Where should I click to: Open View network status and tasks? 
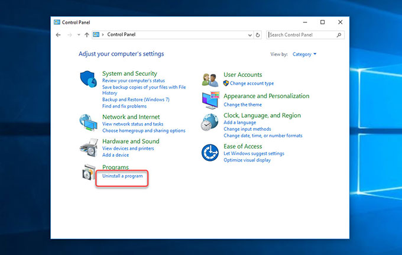coord(132,124)
